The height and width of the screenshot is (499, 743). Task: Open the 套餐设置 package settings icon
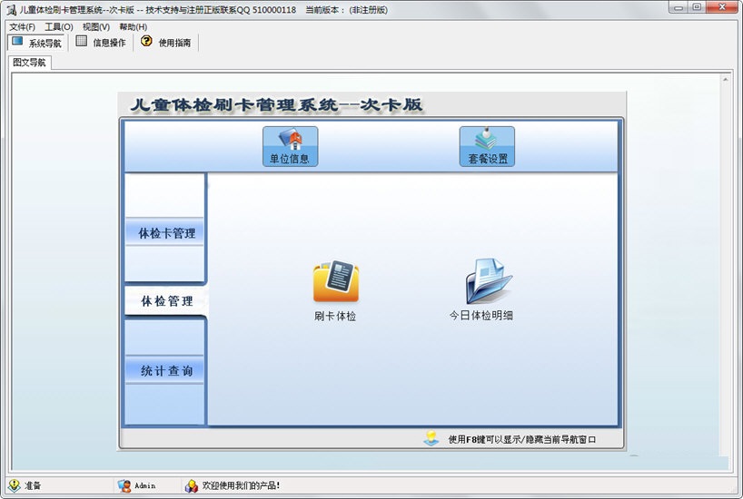coord(486,145)
